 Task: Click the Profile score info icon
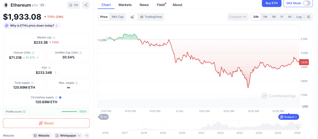point(24,112)
